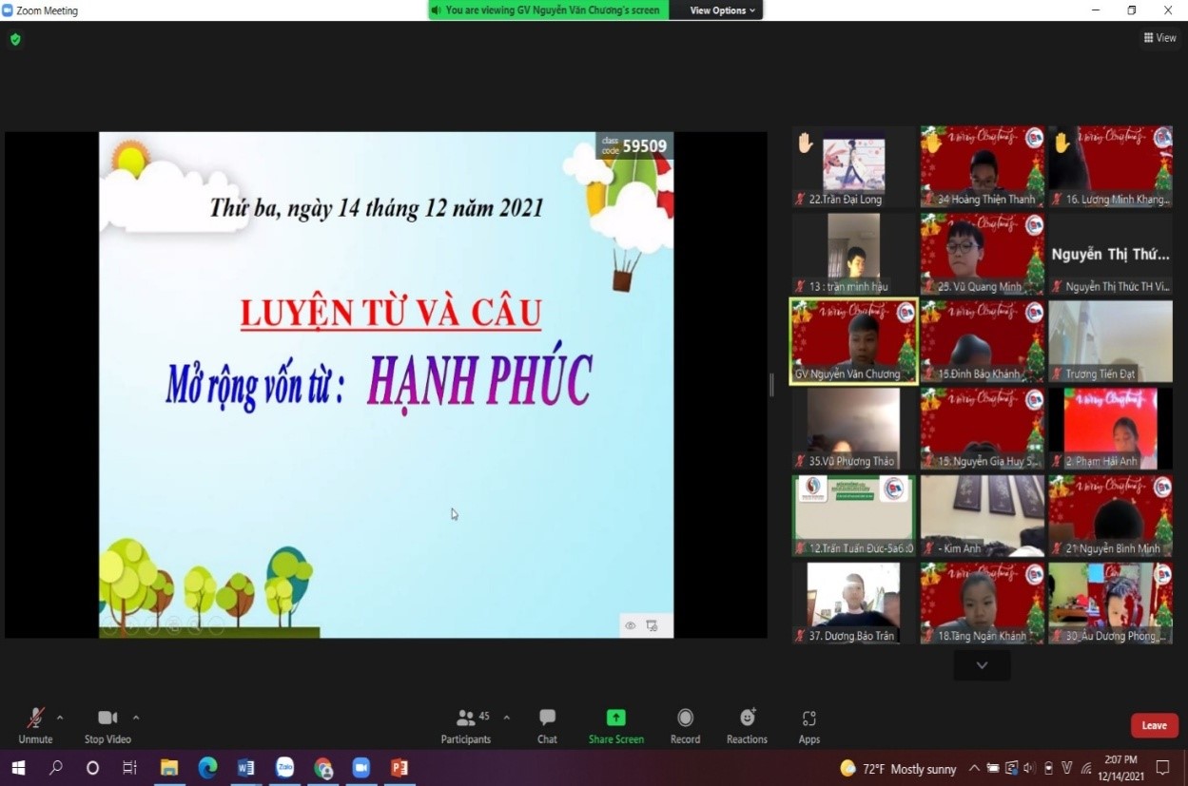The height and width of the screenshot is (786, 1188).
Task: Start recording with the Record button
Action: [685, 726]
